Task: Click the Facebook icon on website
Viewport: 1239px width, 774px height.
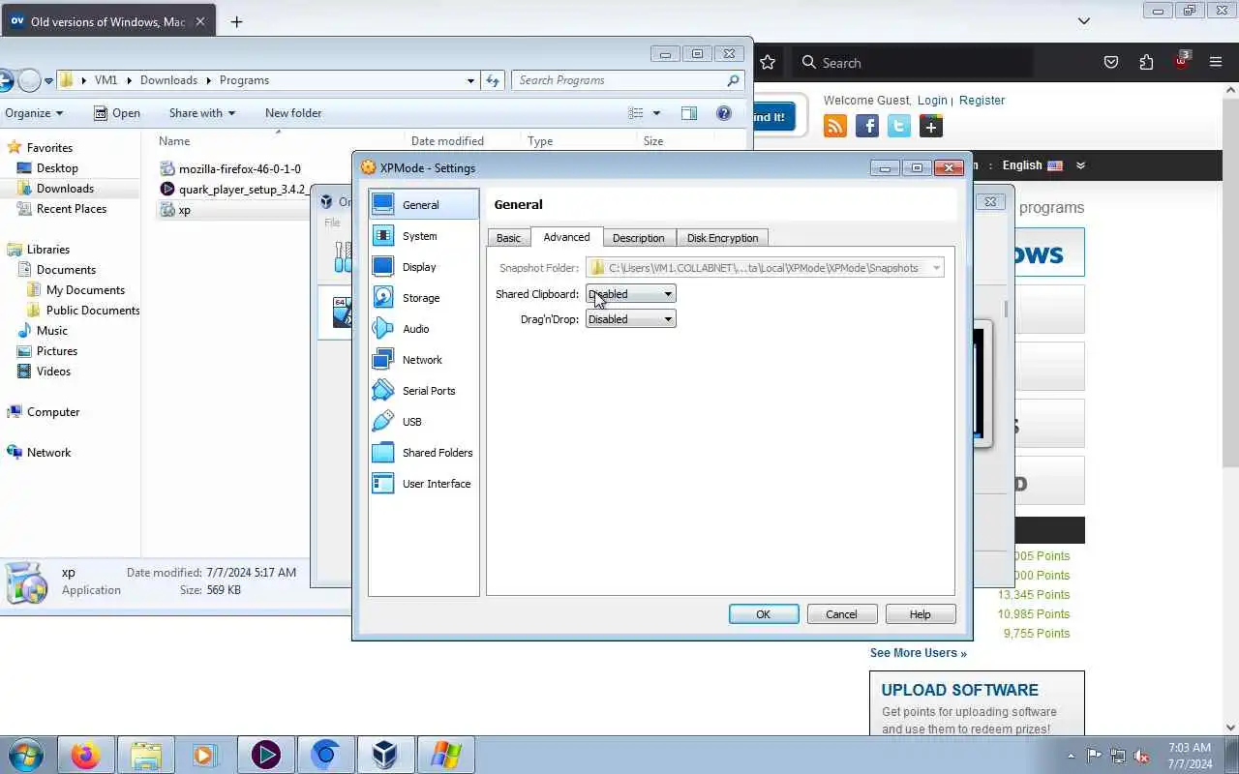Action: coord(867,126)
